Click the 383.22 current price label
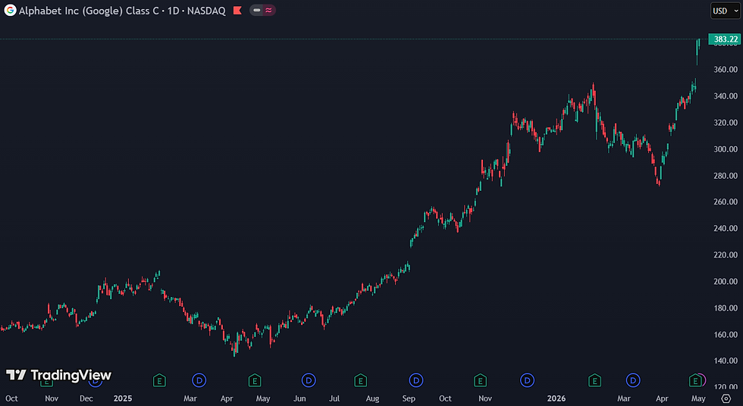 pyautogui.click(x=725, y=39)
